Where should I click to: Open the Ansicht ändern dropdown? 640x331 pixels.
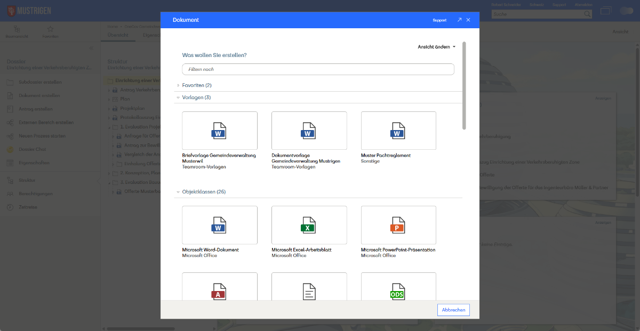click(x=437, y=47)
